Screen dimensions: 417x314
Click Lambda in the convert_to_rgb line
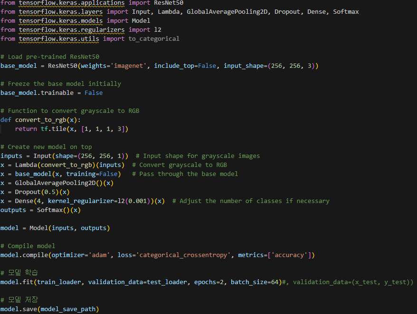tap(26, 165)
